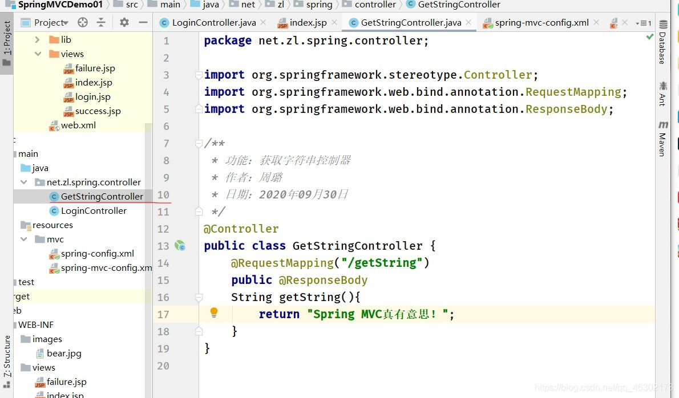
Task: Select login.jsp in project tree
Action: tap(87, 97)
